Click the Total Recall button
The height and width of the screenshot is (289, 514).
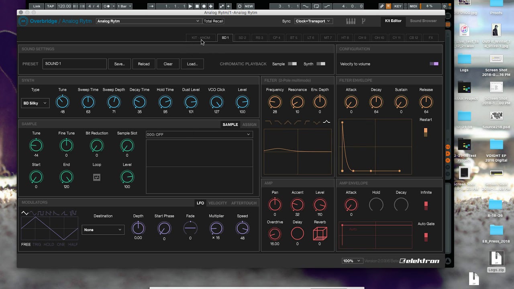(213, 21)
